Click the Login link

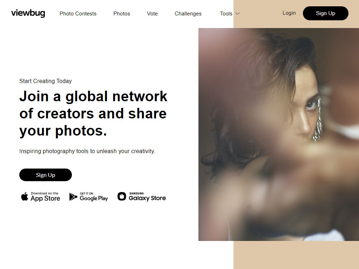click(289, 13)
